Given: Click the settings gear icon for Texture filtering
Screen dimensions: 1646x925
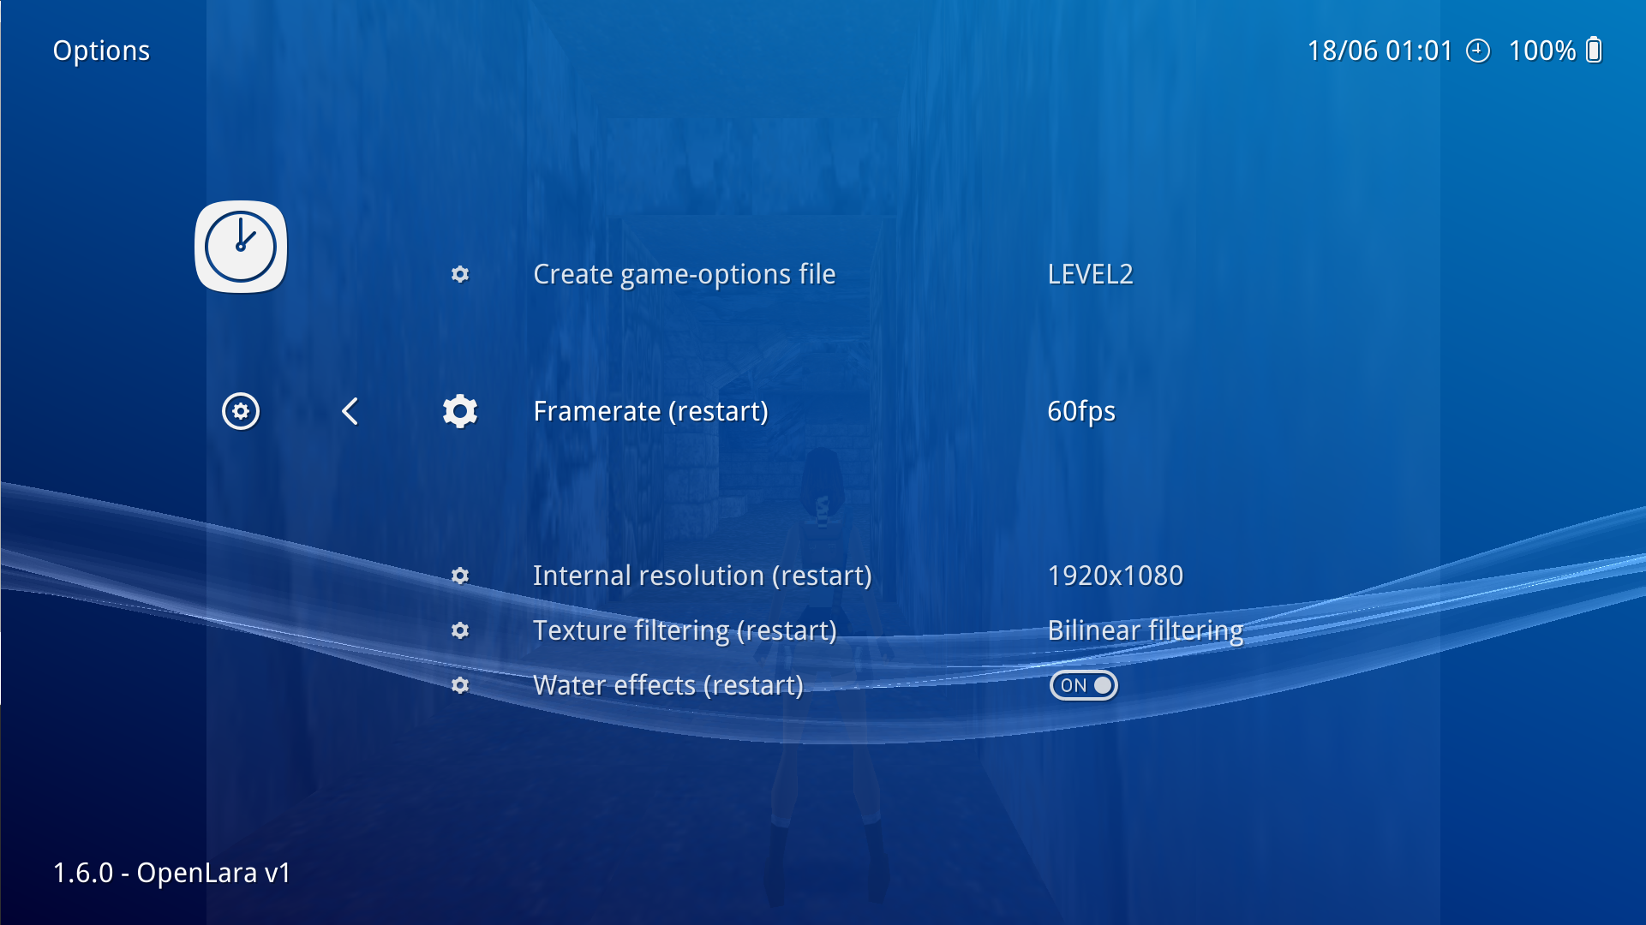Looking at the screenshot, I should pos(460,630).
